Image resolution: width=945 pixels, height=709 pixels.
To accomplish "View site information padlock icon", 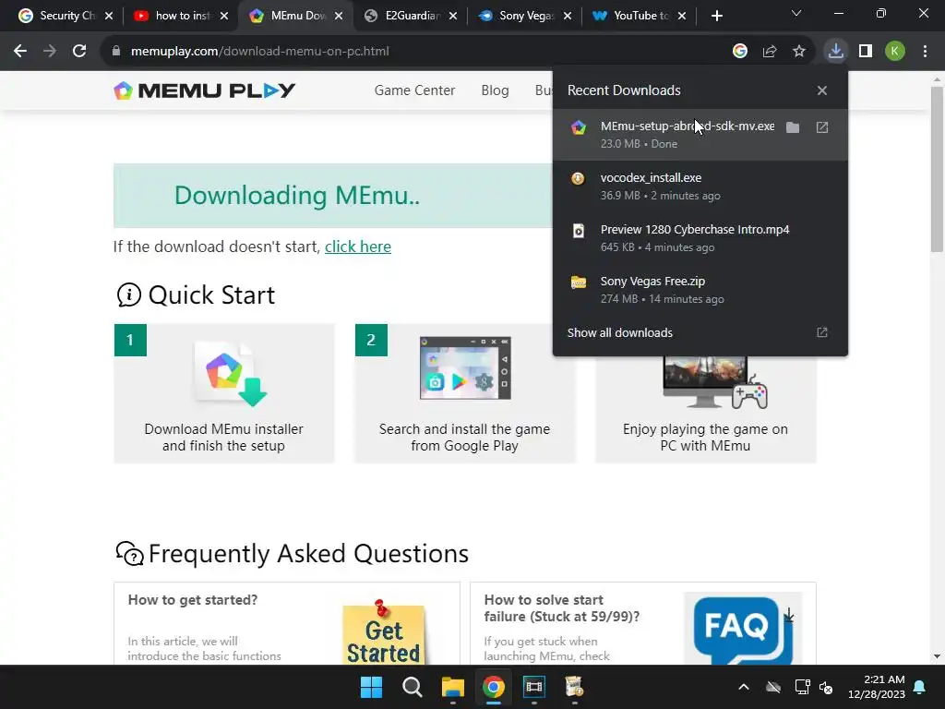I will point(116,52).
